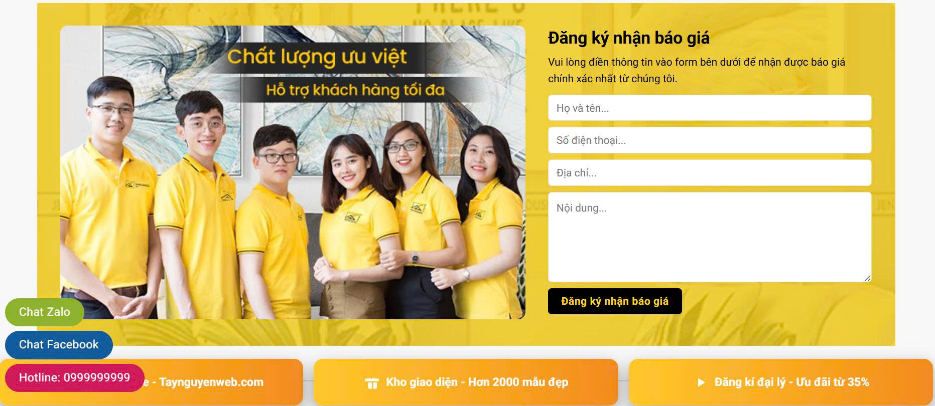Click the Hỗ trợ khách hàng tối đa caption

(x=355, y=90)
